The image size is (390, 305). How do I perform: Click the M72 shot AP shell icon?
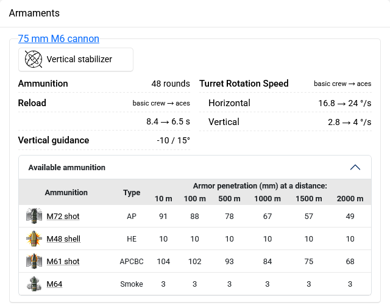pyautogui.click(x=33, y=216)
